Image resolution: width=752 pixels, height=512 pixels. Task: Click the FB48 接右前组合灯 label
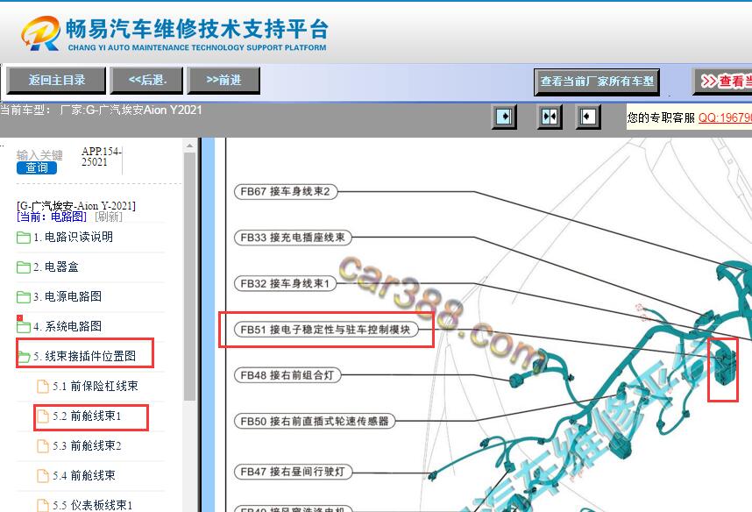[287, 375]
